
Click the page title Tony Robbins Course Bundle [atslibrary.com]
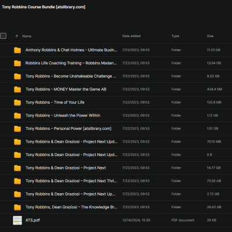coord(43,7)
